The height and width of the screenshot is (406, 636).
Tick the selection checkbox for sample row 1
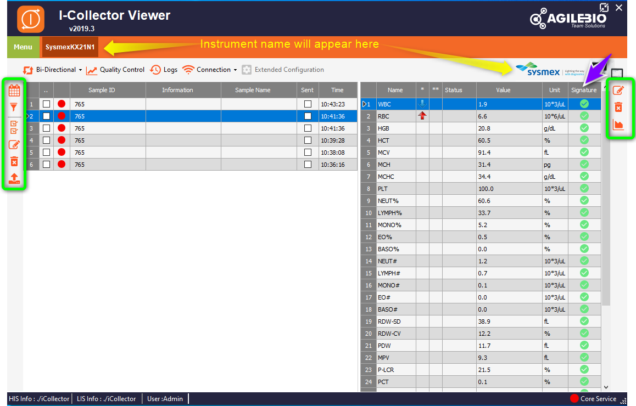point(47,104)
